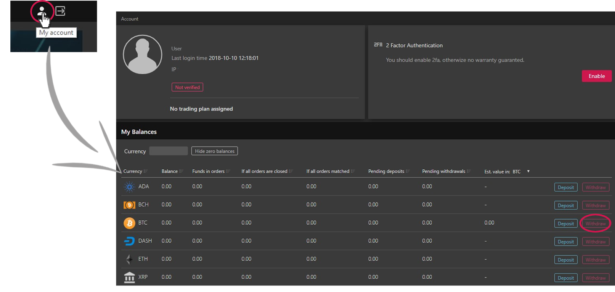
Task: Click the DASH coin icon
Action: coord(130,241)
